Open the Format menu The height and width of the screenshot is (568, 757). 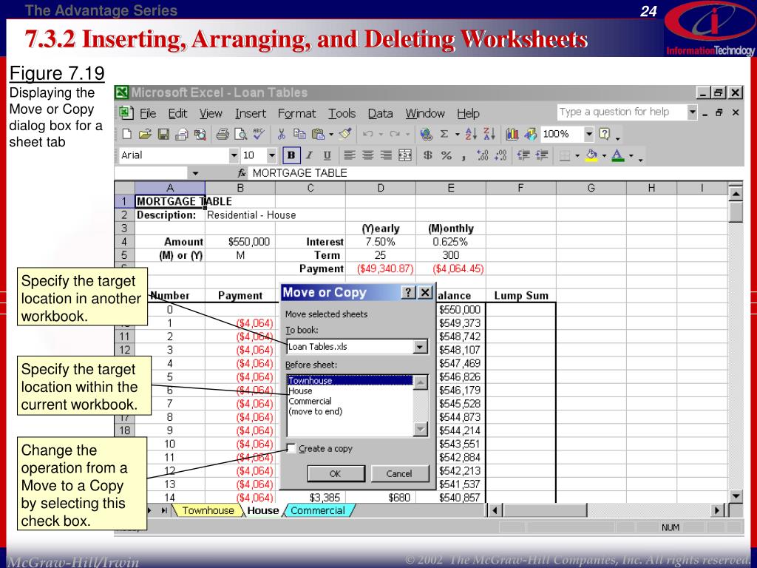coord(296,114)
